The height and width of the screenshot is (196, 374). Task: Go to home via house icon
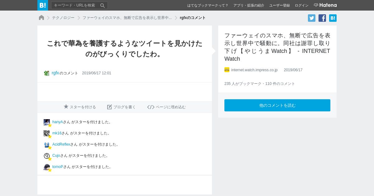41,18
